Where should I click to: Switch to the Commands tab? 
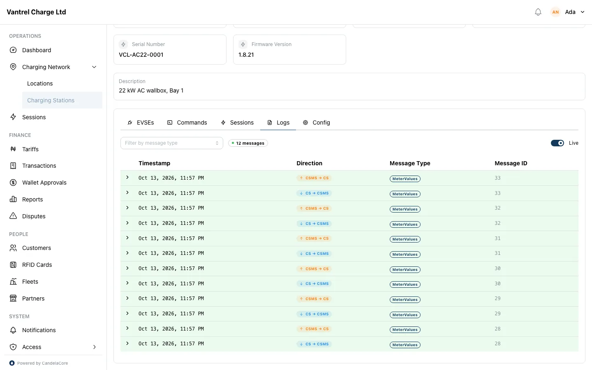187,123
